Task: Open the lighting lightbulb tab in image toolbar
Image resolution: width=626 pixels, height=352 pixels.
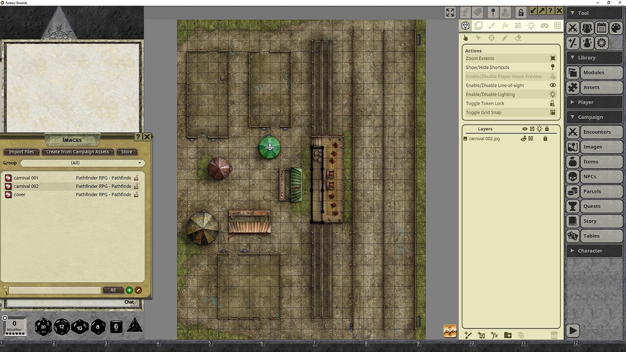Action: (531, 26)
